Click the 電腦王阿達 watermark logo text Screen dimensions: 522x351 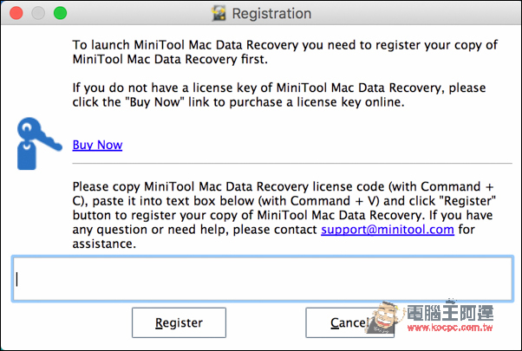click(x=450, y=312)
